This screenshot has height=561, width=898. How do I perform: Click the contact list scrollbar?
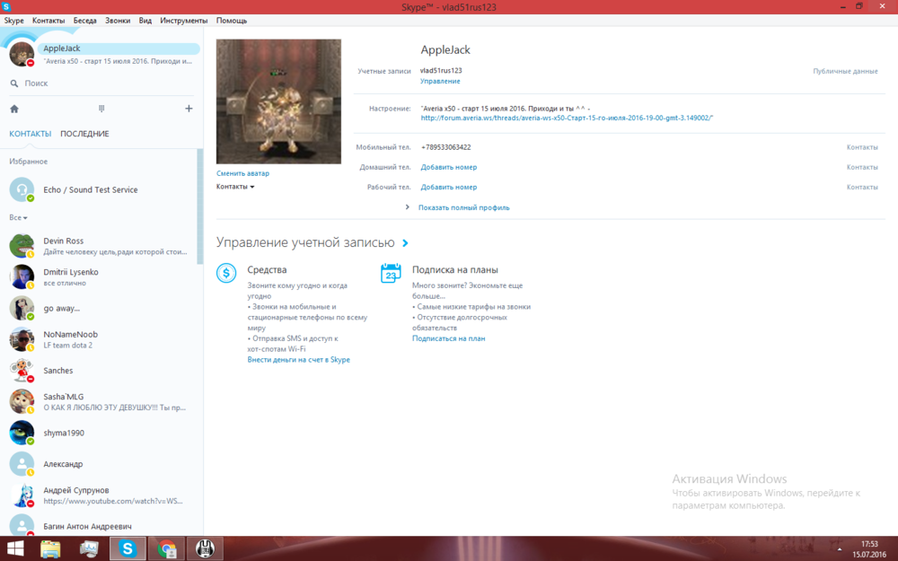[x=199, y=206]
